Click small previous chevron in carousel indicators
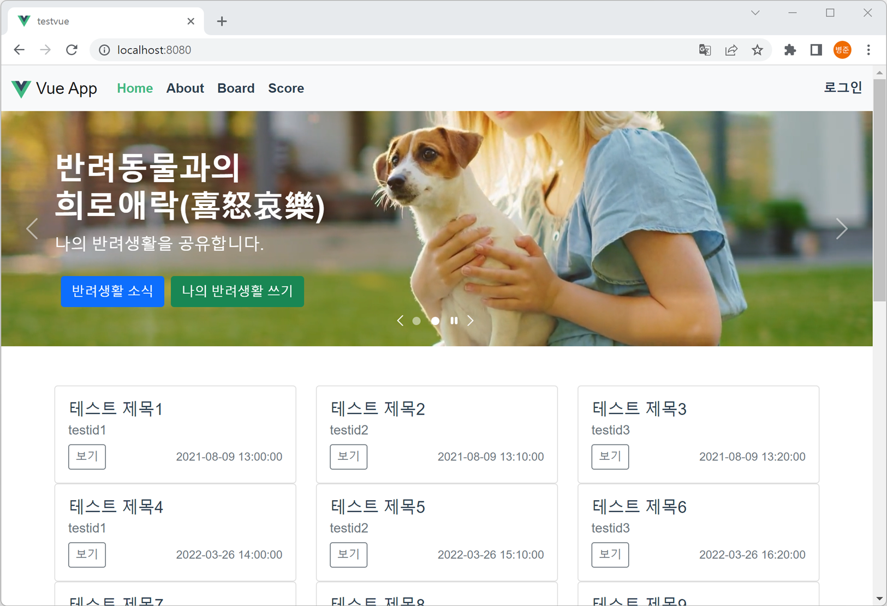This screenshot has height=606, width=887. point(400,321)
